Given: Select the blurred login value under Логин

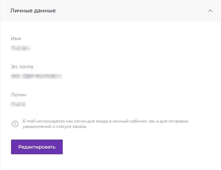Looking at the screenshot, I should point(18,104).
